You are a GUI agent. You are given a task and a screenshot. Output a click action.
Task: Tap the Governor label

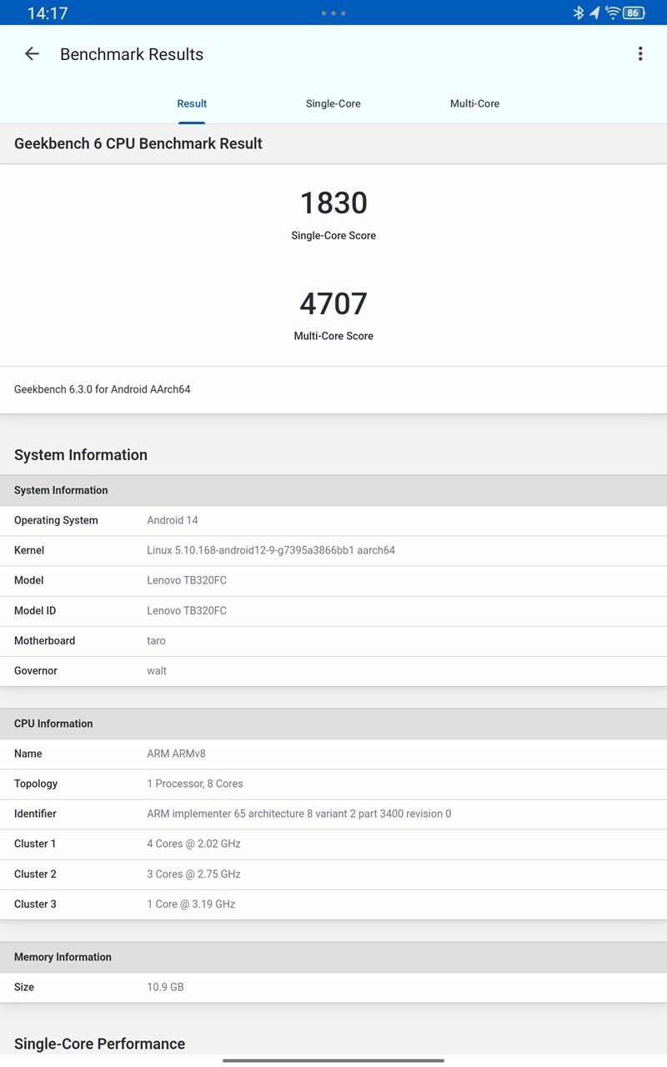click(x=36, y=670)
